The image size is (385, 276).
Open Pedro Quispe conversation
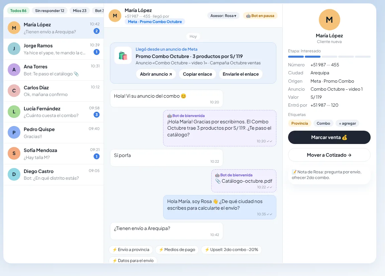point(53,133)
